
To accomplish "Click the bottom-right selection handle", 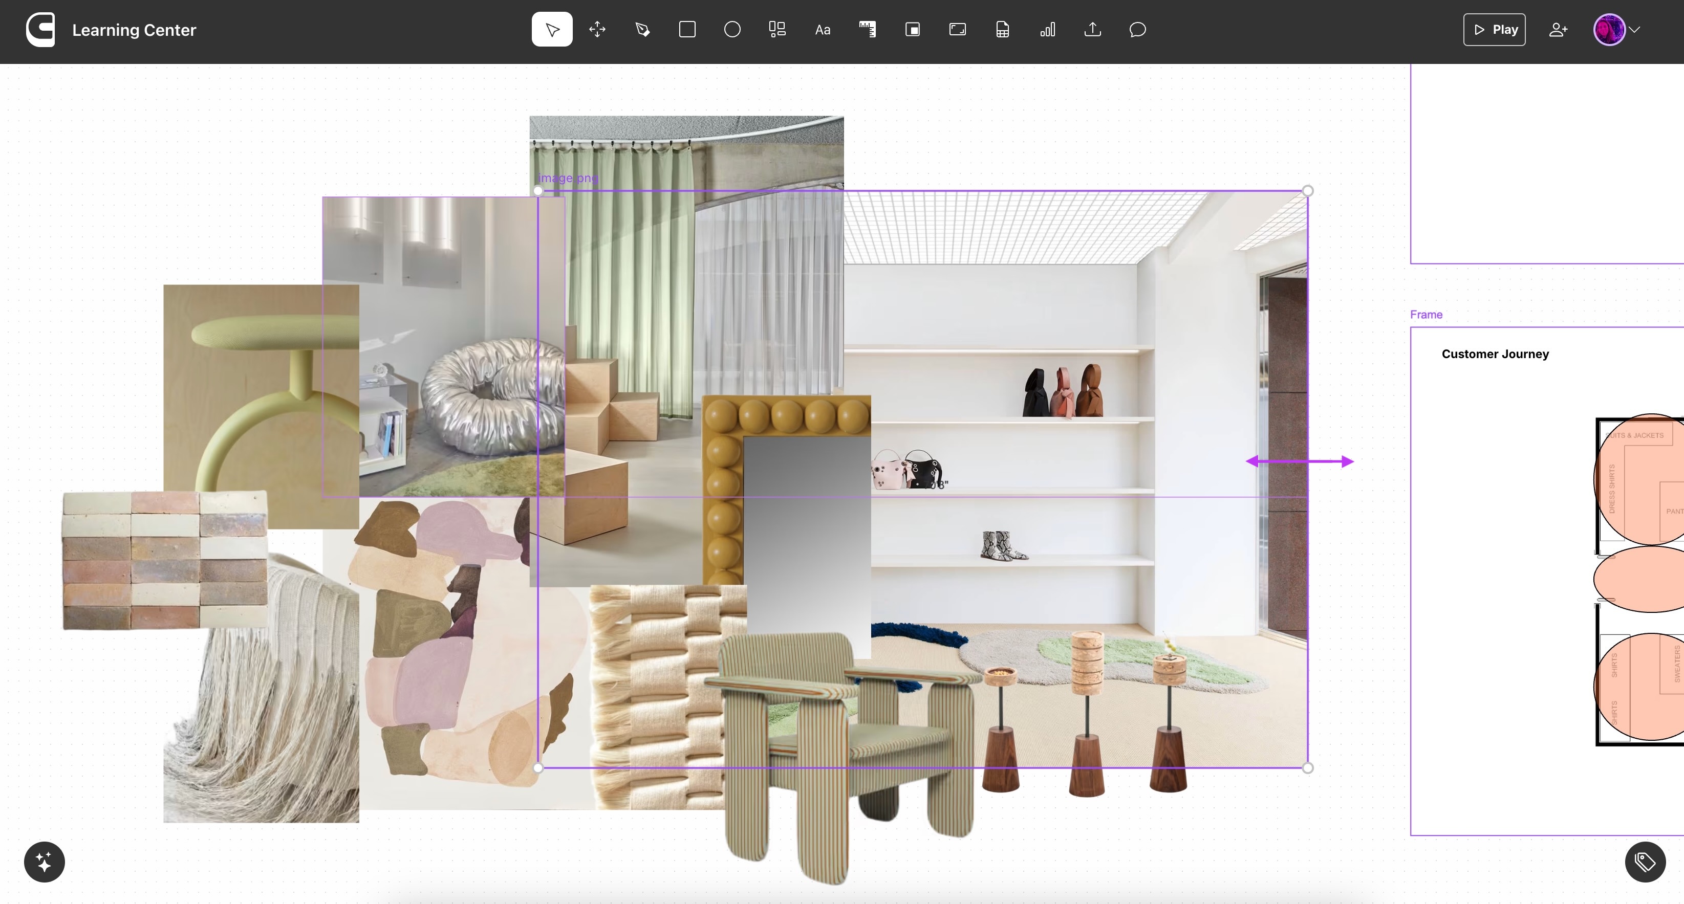I will point(1307,768).
